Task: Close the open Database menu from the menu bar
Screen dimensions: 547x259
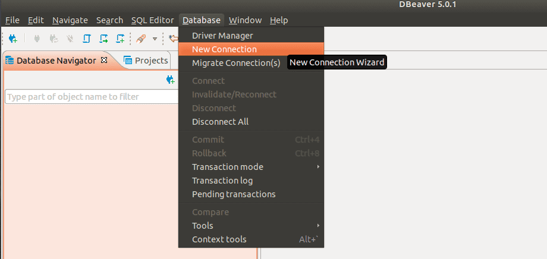Action: coord(202,20)
